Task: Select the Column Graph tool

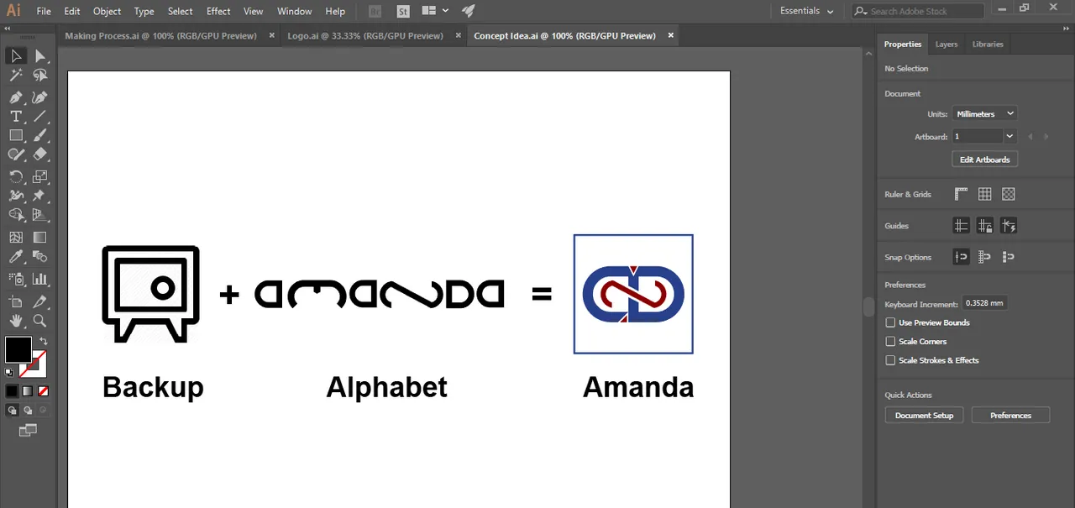Action: click(39, 279)
